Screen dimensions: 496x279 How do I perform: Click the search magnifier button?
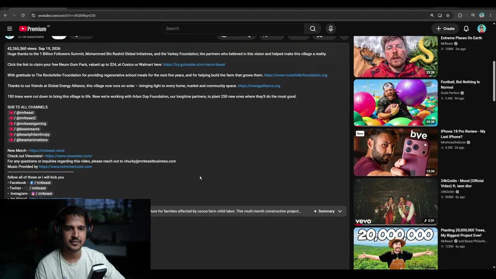313,29
